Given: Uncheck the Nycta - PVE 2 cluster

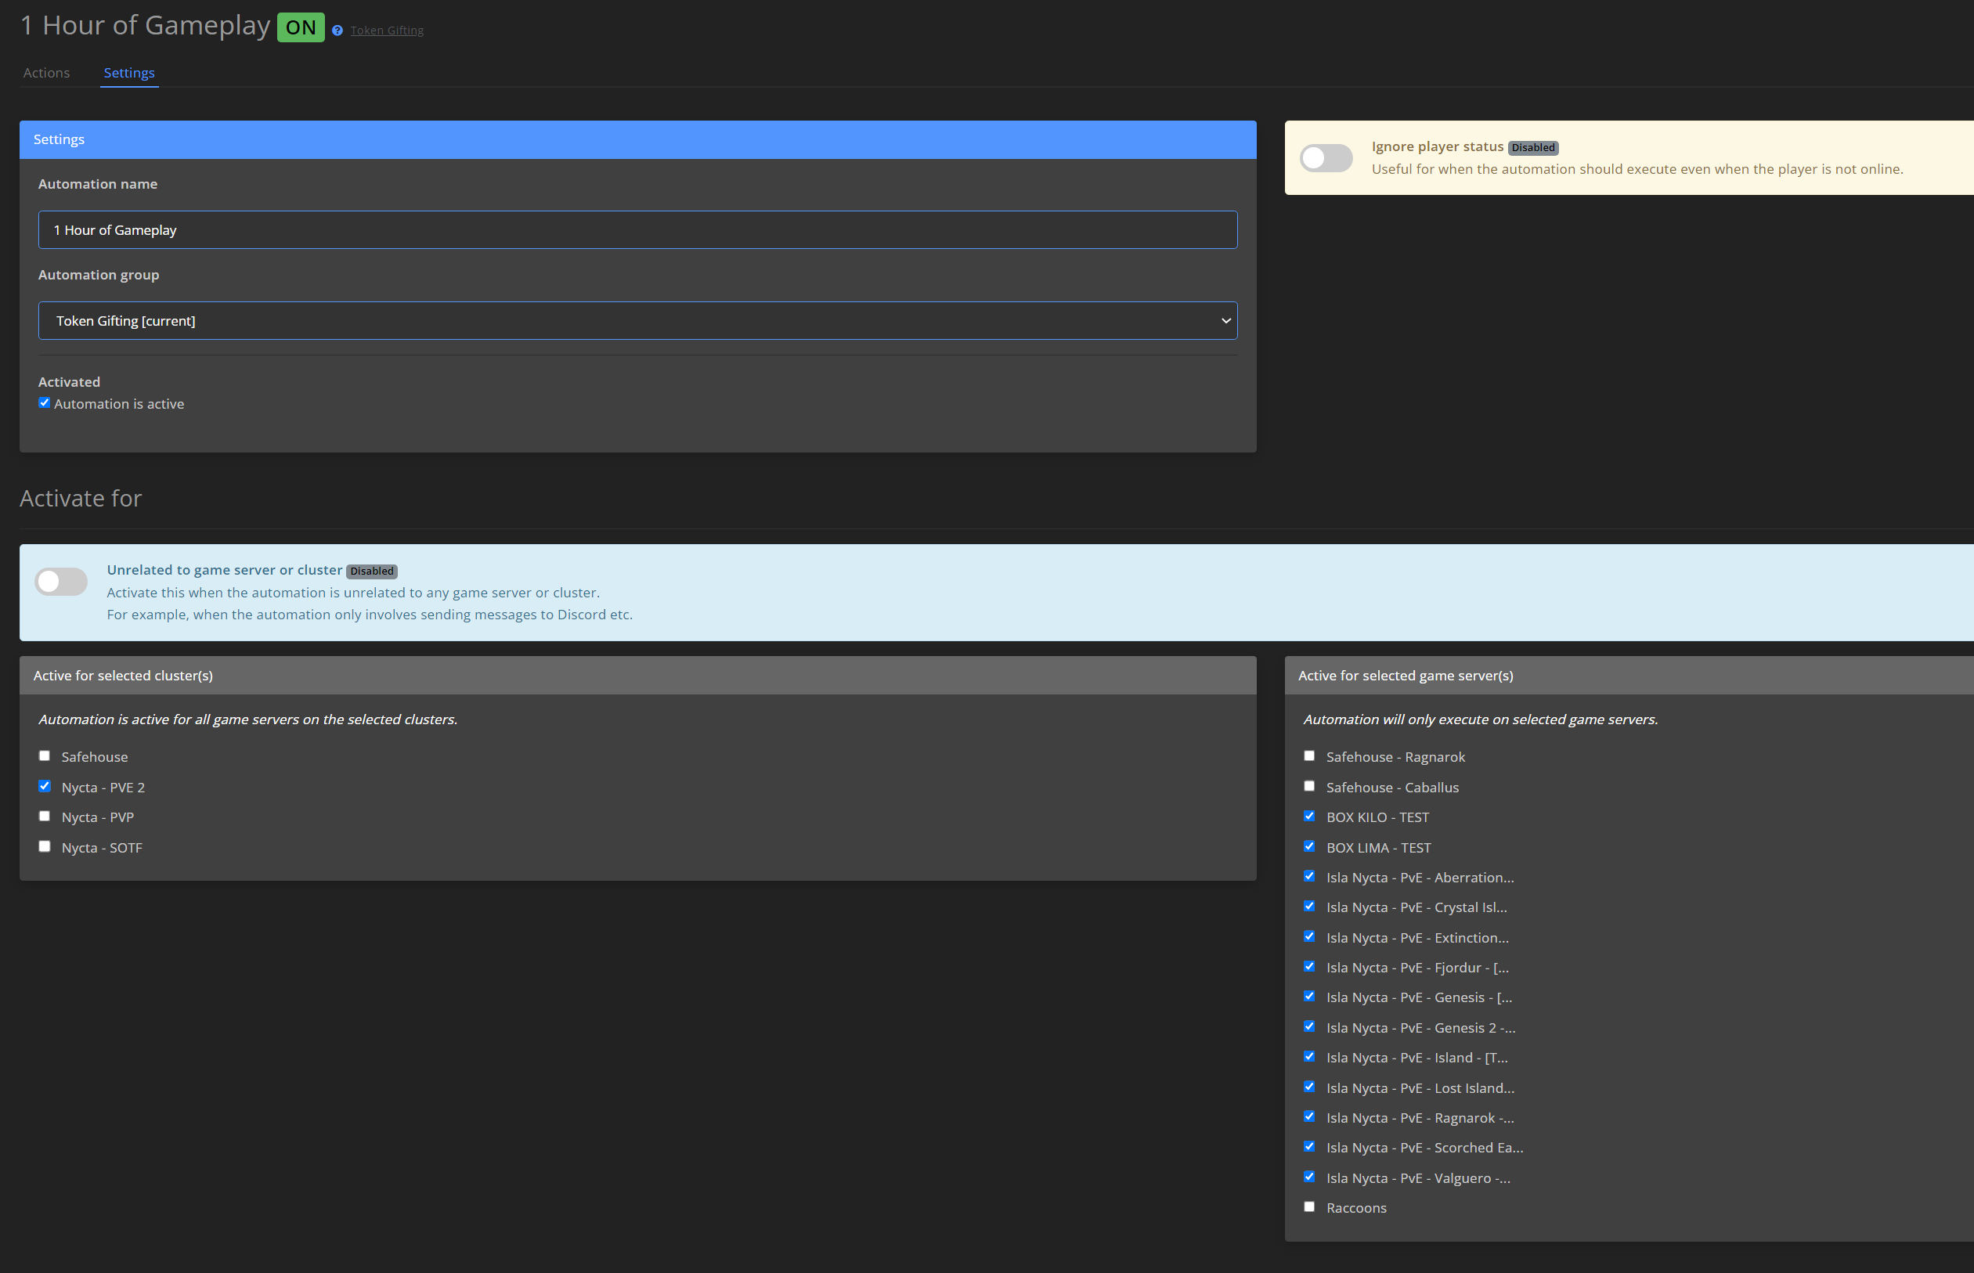Looking at the screenshot, I should point(45,785).
